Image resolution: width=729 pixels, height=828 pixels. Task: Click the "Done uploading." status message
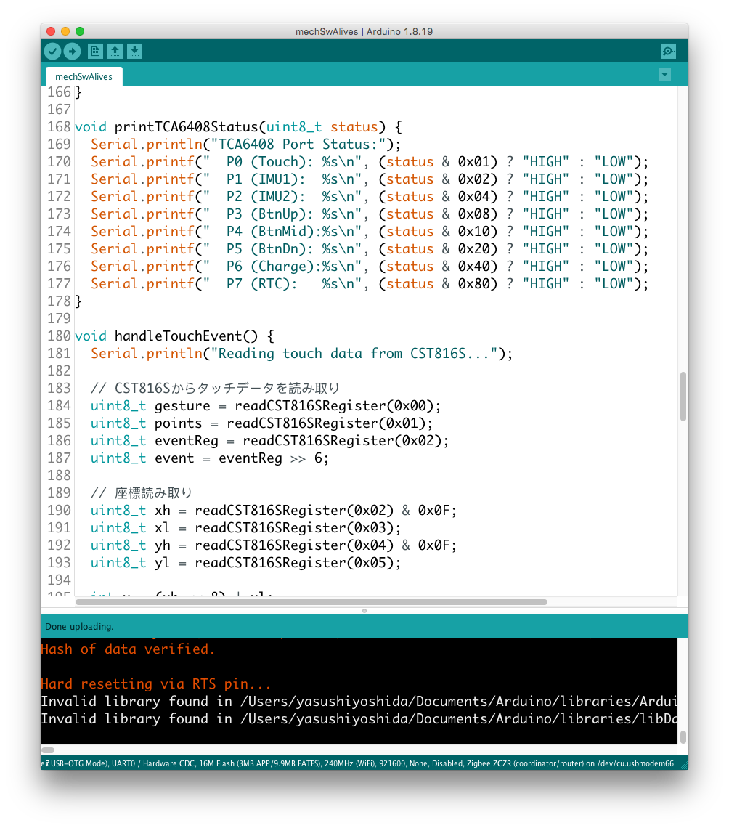pyautogui.click(x=80, y=626)
